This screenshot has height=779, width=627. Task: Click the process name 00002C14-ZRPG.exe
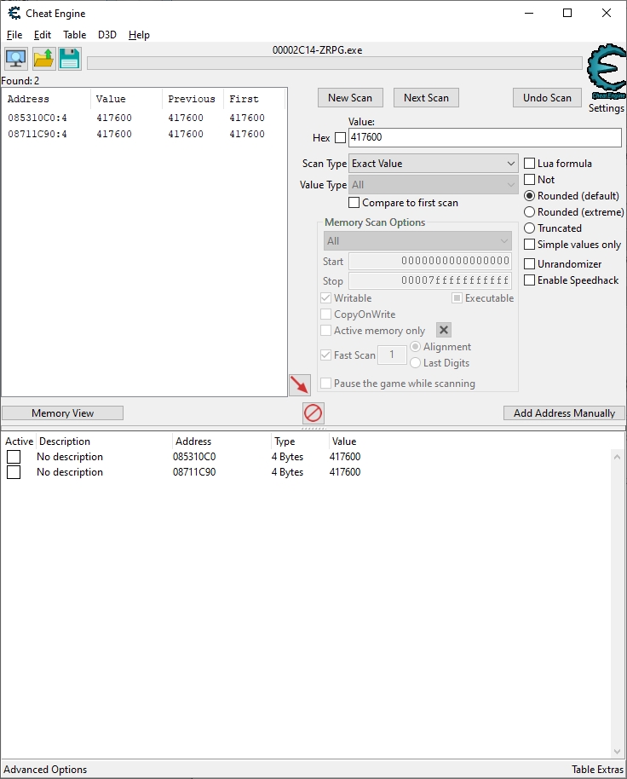(x=317, y=50)
